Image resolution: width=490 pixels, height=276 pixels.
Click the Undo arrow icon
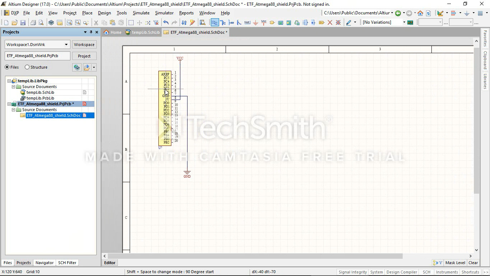point(166,23)
